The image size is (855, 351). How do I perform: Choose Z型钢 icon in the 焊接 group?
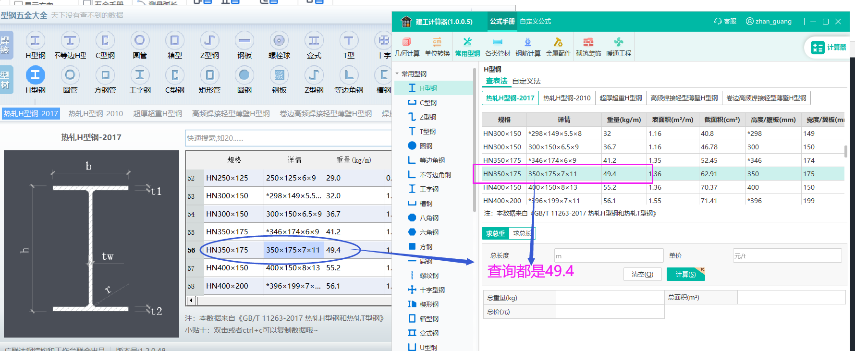[x=209, y=45]
